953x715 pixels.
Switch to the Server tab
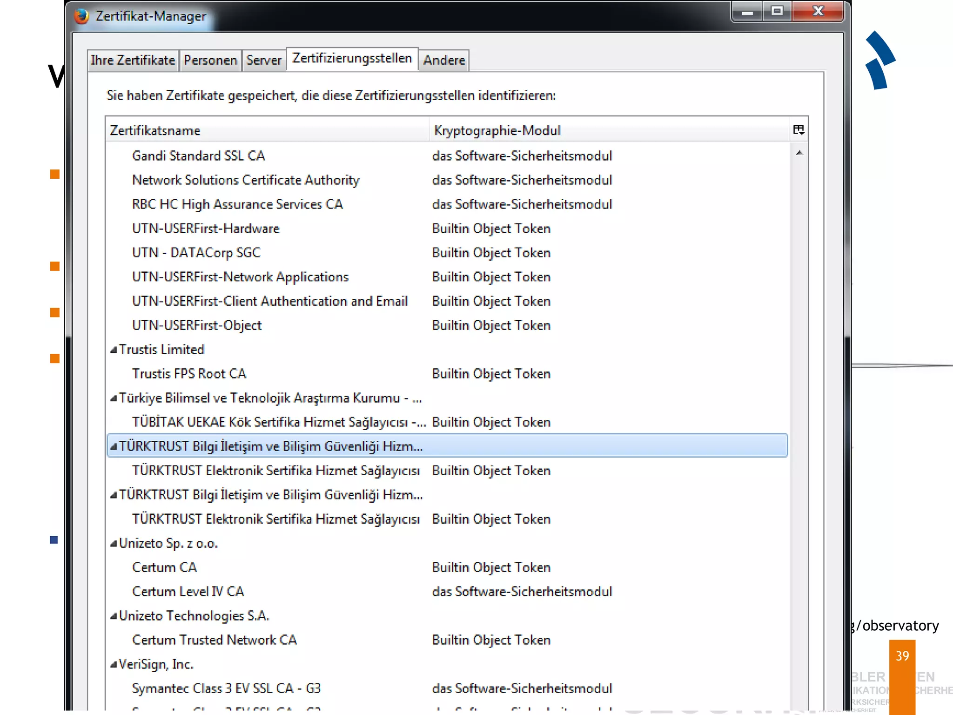264,61
